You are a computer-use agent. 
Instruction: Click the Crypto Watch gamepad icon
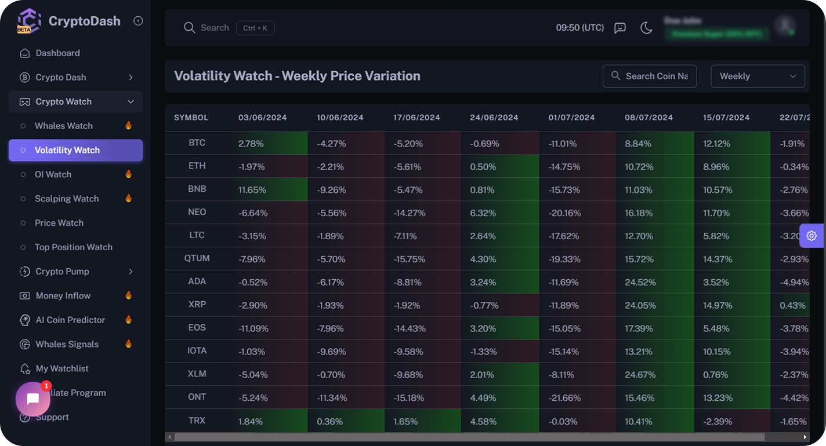pyautogui.click(x=24, y=102)
